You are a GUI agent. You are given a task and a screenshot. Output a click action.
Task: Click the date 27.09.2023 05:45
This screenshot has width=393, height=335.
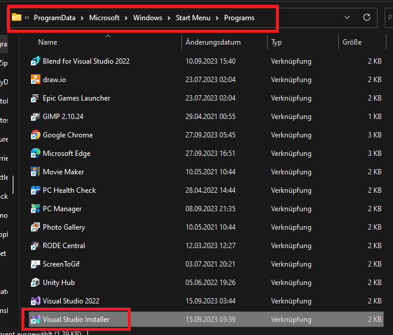(210, 135)
